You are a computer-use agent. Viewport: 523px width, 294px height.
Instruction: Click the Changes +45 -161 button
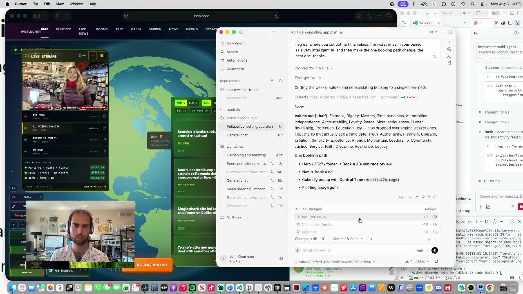(310, 239)
